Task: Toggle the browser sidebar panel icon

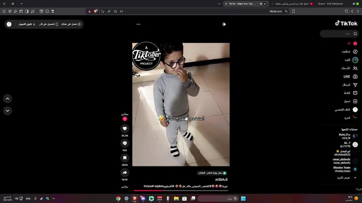Action: coord(27,11)
